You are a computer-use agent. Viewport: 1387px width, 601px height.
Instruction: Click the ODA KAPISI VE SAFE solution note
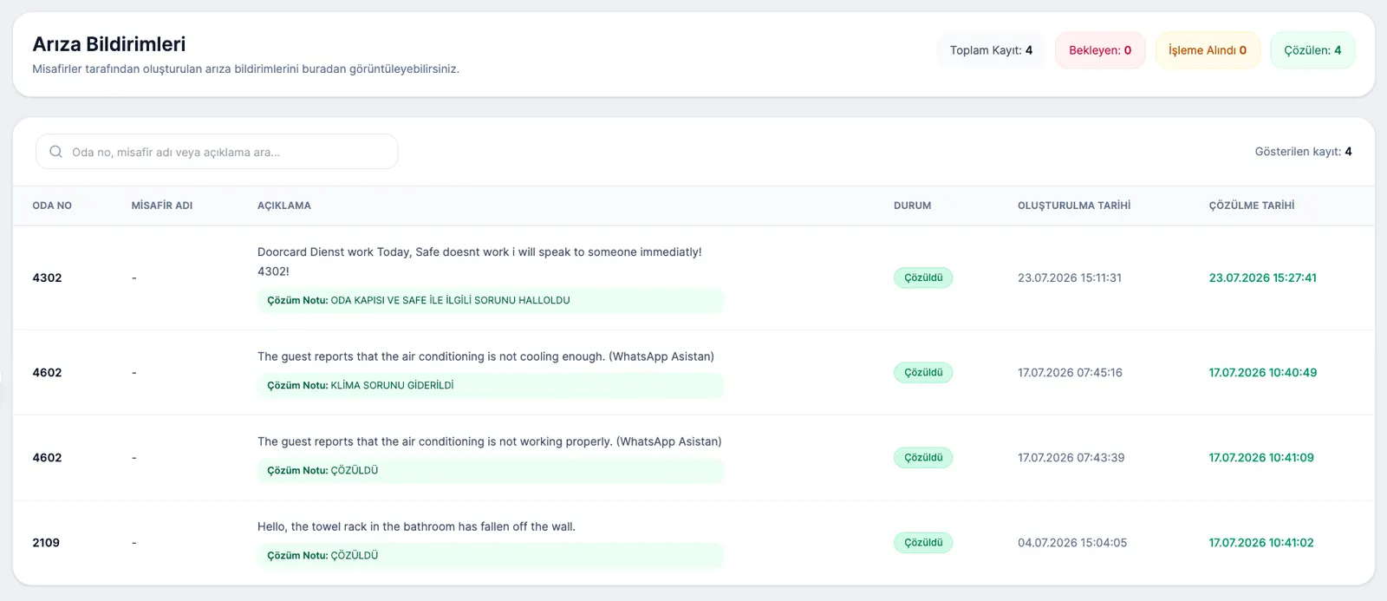491,300
